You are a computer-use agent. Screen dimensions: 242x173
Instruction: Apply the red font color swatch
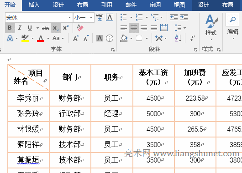pos(41,38)
